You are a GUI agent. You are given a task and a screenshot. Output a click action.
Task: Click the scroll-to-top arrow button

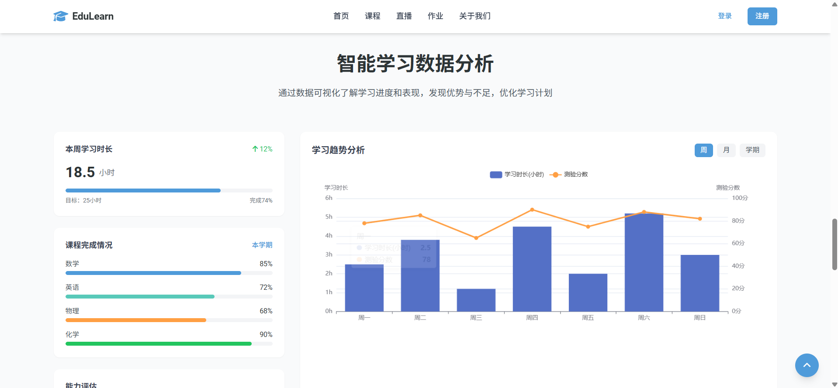[x=807, y=365]
